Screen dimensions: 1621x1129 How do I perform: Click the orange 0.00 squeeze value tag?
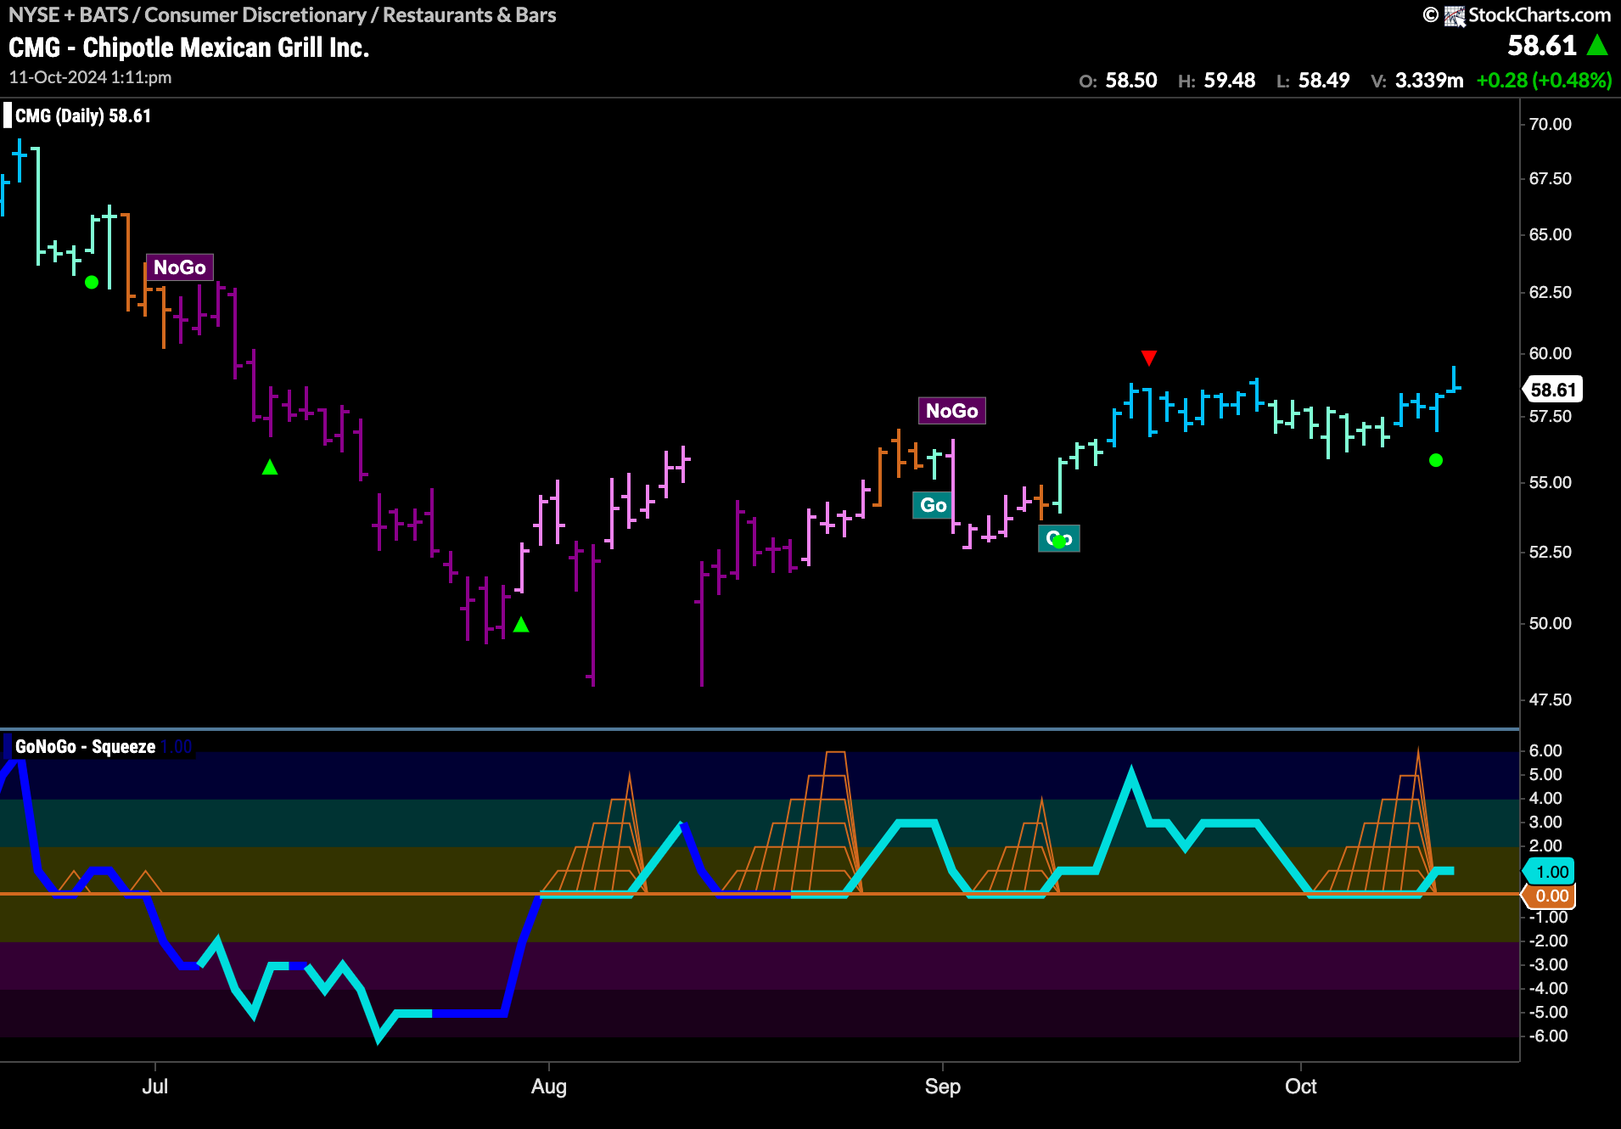pos(1550,896)
